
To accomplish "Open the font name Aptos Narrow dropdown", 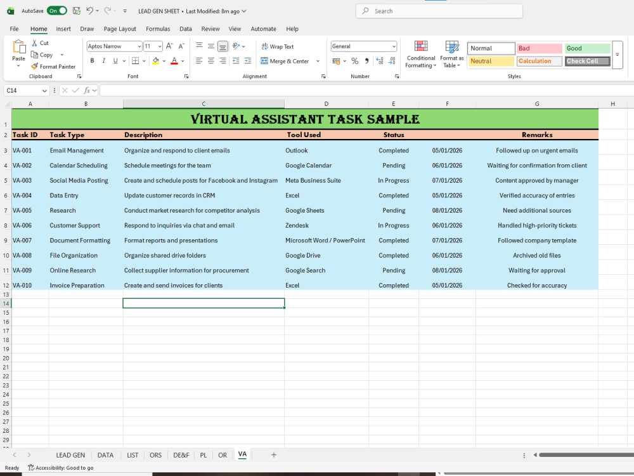I will (x=139, y=46).
